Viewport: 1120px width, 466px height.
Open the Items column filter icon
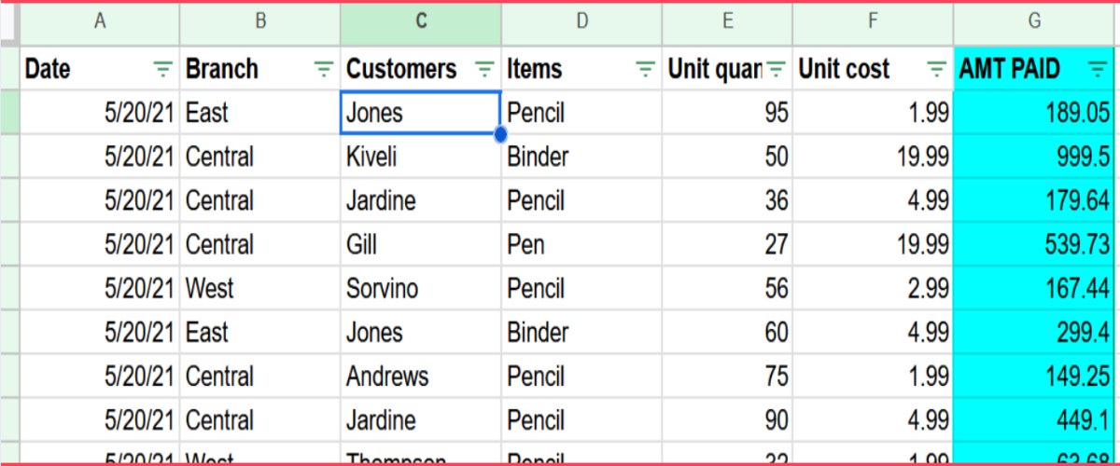[x=645, y=69]
